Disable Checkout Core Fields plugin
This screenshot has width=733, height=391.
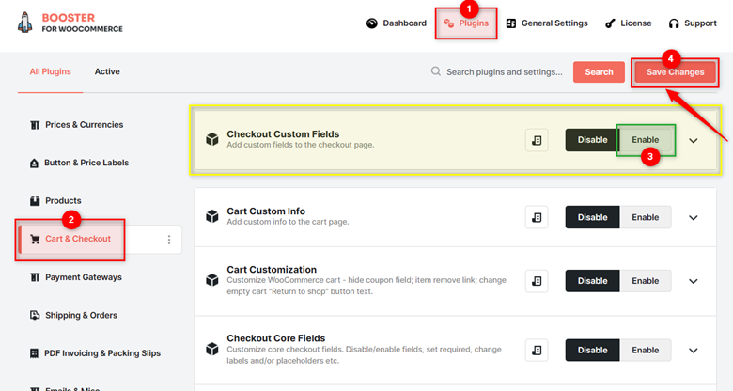(592, 351)
